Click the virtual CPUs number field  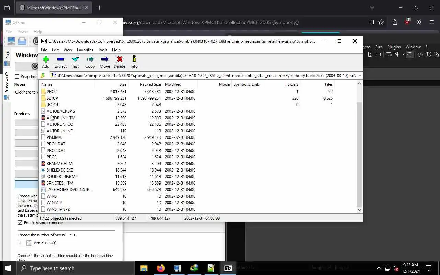click(x=22, y=243)
